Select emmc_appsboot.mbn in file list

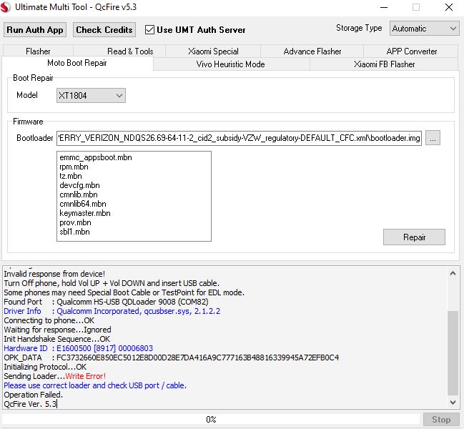[96, 157]
